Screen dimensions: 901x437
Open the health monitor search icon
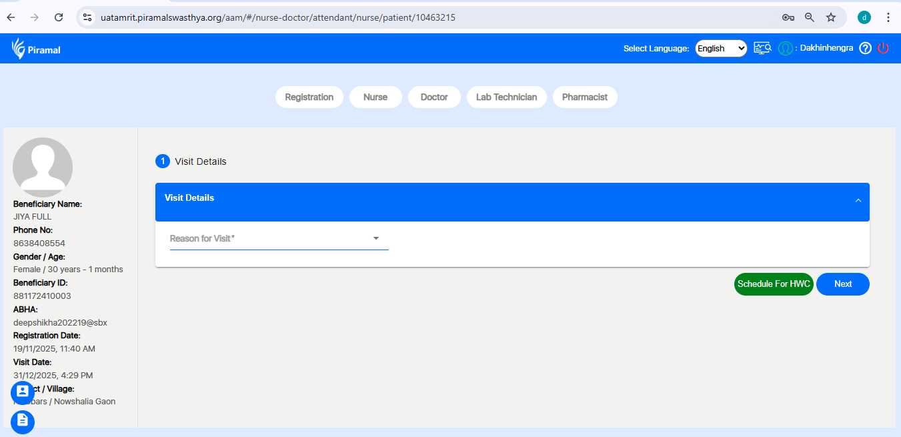(x=762, y=48)
